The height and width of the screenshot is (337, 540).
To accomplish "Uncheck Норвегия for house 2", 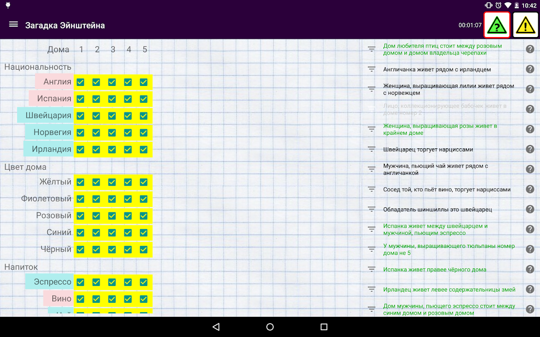I will (x=96, y=133).
